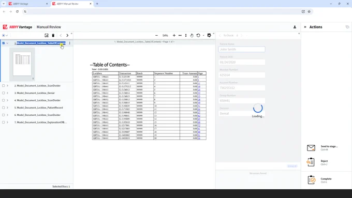The width and height of the screenshot is (352, 198).
Task: Click zoom level 54% value
Action: (165, 36)
